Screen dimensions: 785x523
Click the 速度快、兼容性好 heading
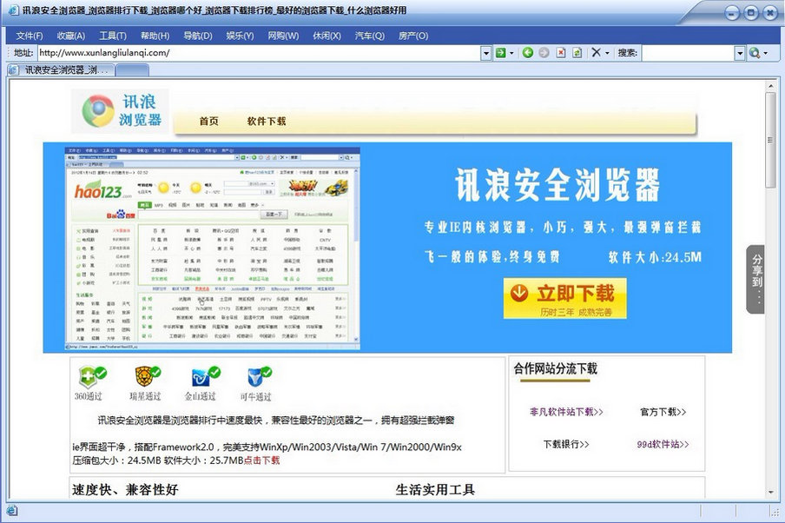(x=125, y=489)
